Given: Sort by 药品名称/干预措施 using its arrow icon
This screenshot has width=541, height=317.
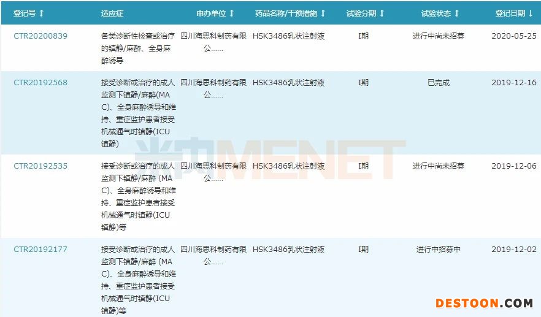Looking at the screenshot, I should pos(323,13).
